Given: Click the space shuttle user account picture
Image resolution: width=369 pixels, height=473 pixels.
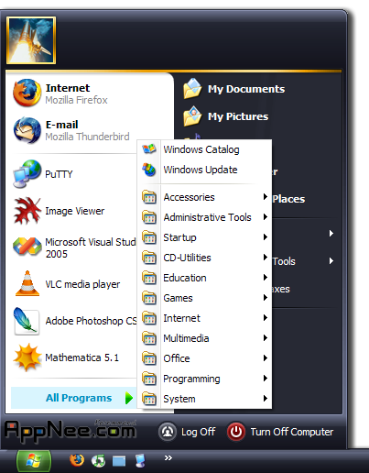Looking at the screenshot, I should (x=31, y=40).
